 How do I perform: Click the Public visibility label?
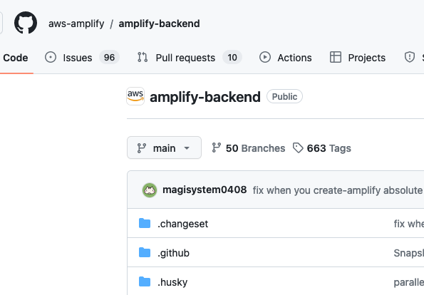(x=284, y=96)
